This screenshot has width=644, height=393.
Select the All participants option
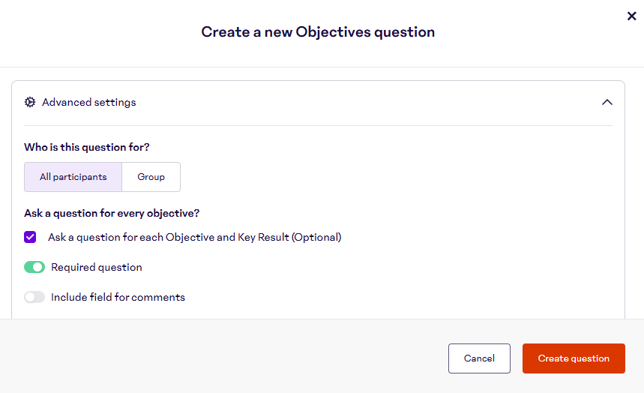point(73,177)
